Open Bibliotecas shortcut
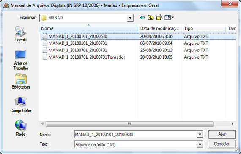Viewport: 241px width, 154px height. (x=21, y=81)
